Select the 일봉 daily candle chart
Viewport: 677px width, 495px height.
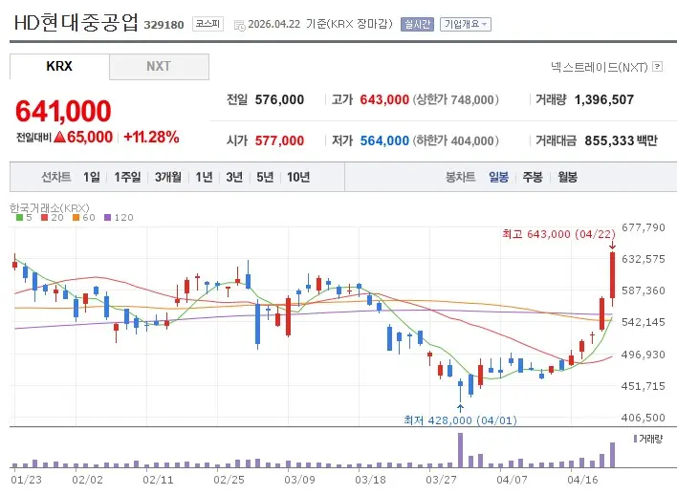pos(499,177)
